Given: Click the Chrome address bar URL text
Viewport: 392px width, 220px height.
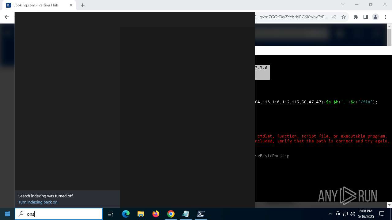Looking at the screenshot, I should 290,17.
